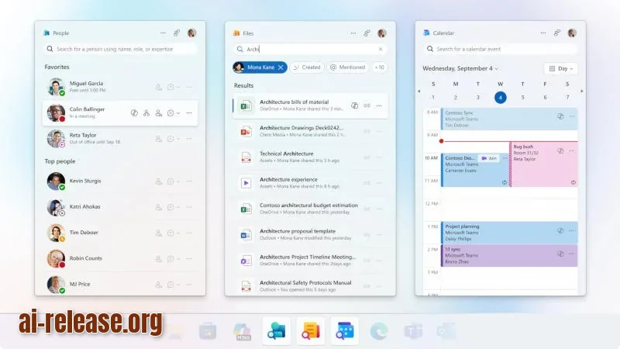This screenshot has height=349, width=620.
Task: Open the Calendar search app in taskbar
Action: click(345, 331)
